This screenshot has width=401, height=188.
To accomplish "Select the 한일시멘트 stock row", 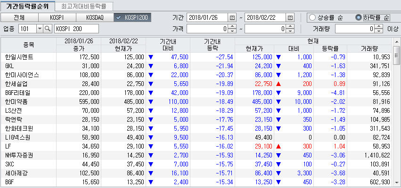I will (196, 57).
